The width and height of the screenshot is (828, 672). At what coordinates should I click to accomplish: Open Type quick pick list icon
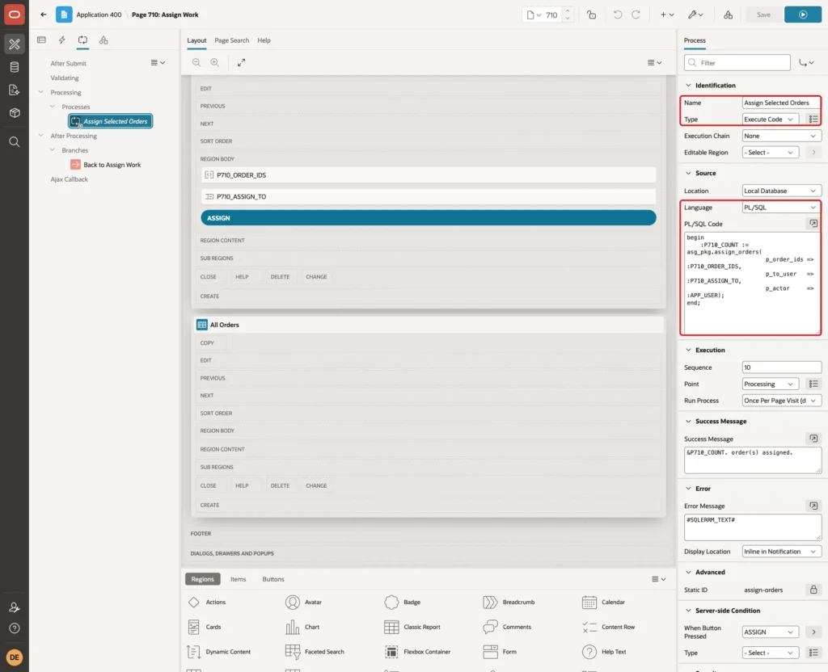(813, 120)
